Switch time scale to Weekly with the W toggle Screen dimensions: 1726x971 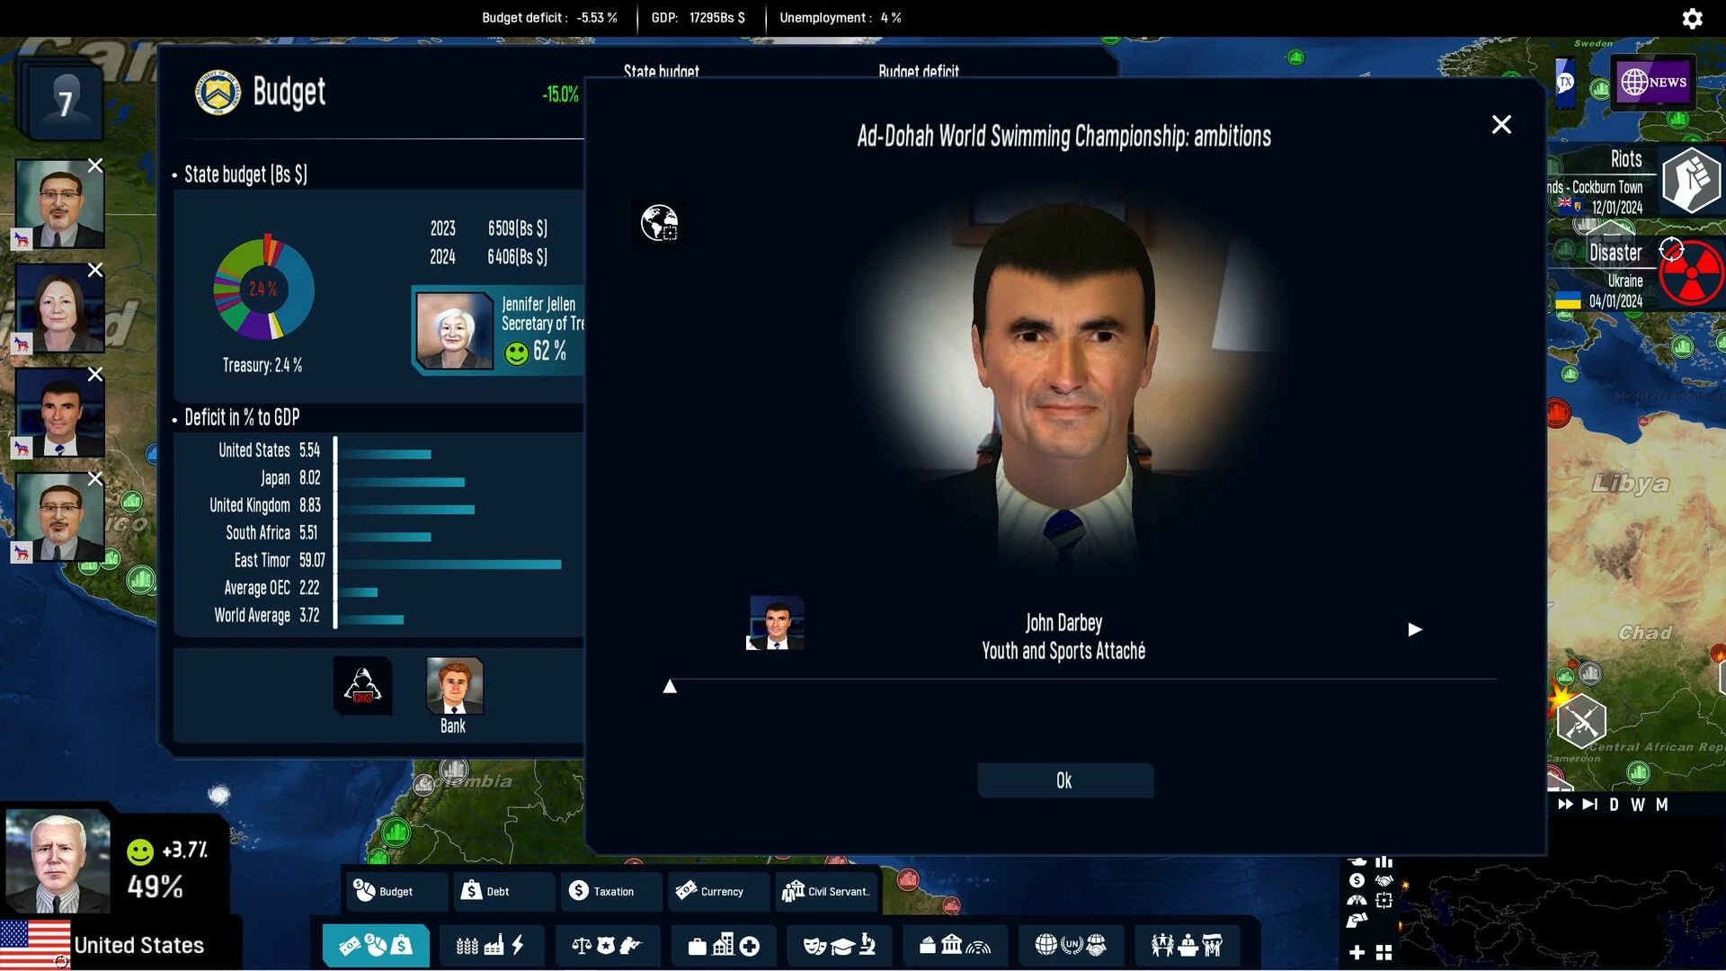[x=1638, y=805]
